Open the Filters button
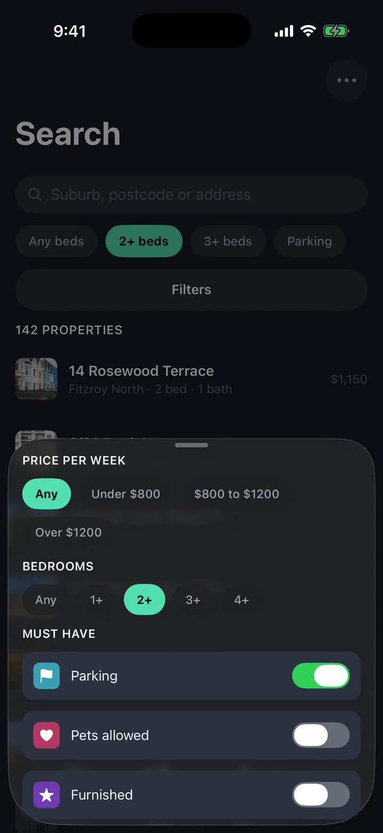Image resolution: width=383 pixels, height=833 pixels. (x=191, y=290)
